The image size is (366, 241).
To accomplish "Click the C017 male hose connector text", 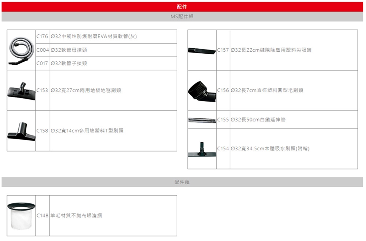I will tap(71, 63).
